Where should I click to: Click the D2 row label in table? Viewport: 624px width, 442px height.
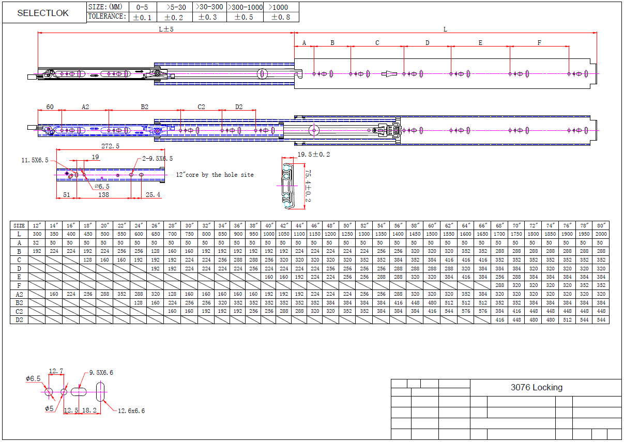[19, 319]
